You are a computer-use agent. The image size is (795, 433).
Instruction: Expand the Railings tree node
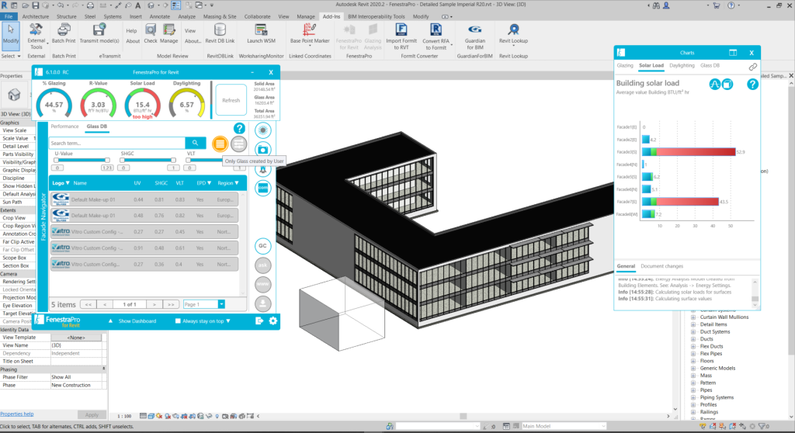click(693, 412)
